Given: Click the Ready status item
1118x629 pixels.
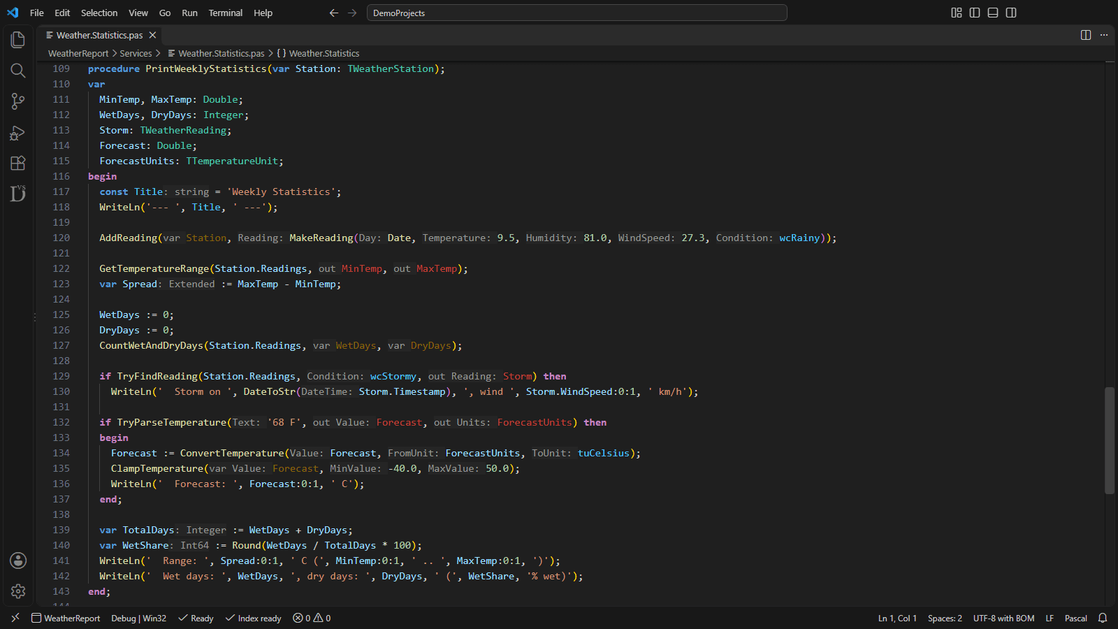Looking at the screenshot, I should [x=196, y=618].
